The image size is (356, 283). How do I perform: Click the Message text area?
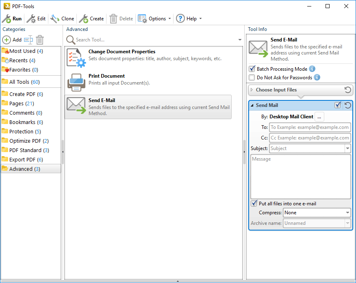coord(301,177)
